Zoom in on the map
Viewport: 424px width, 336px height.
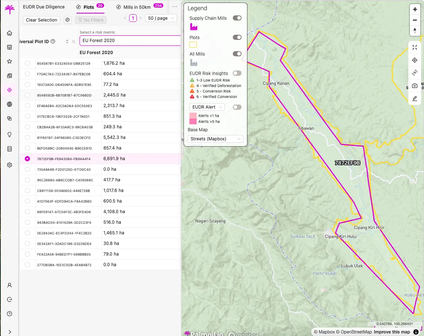415,10
